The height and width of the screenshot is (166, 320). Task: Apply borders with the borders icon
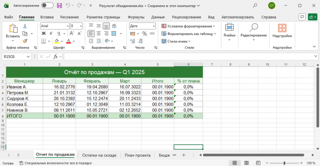[43, 41]
